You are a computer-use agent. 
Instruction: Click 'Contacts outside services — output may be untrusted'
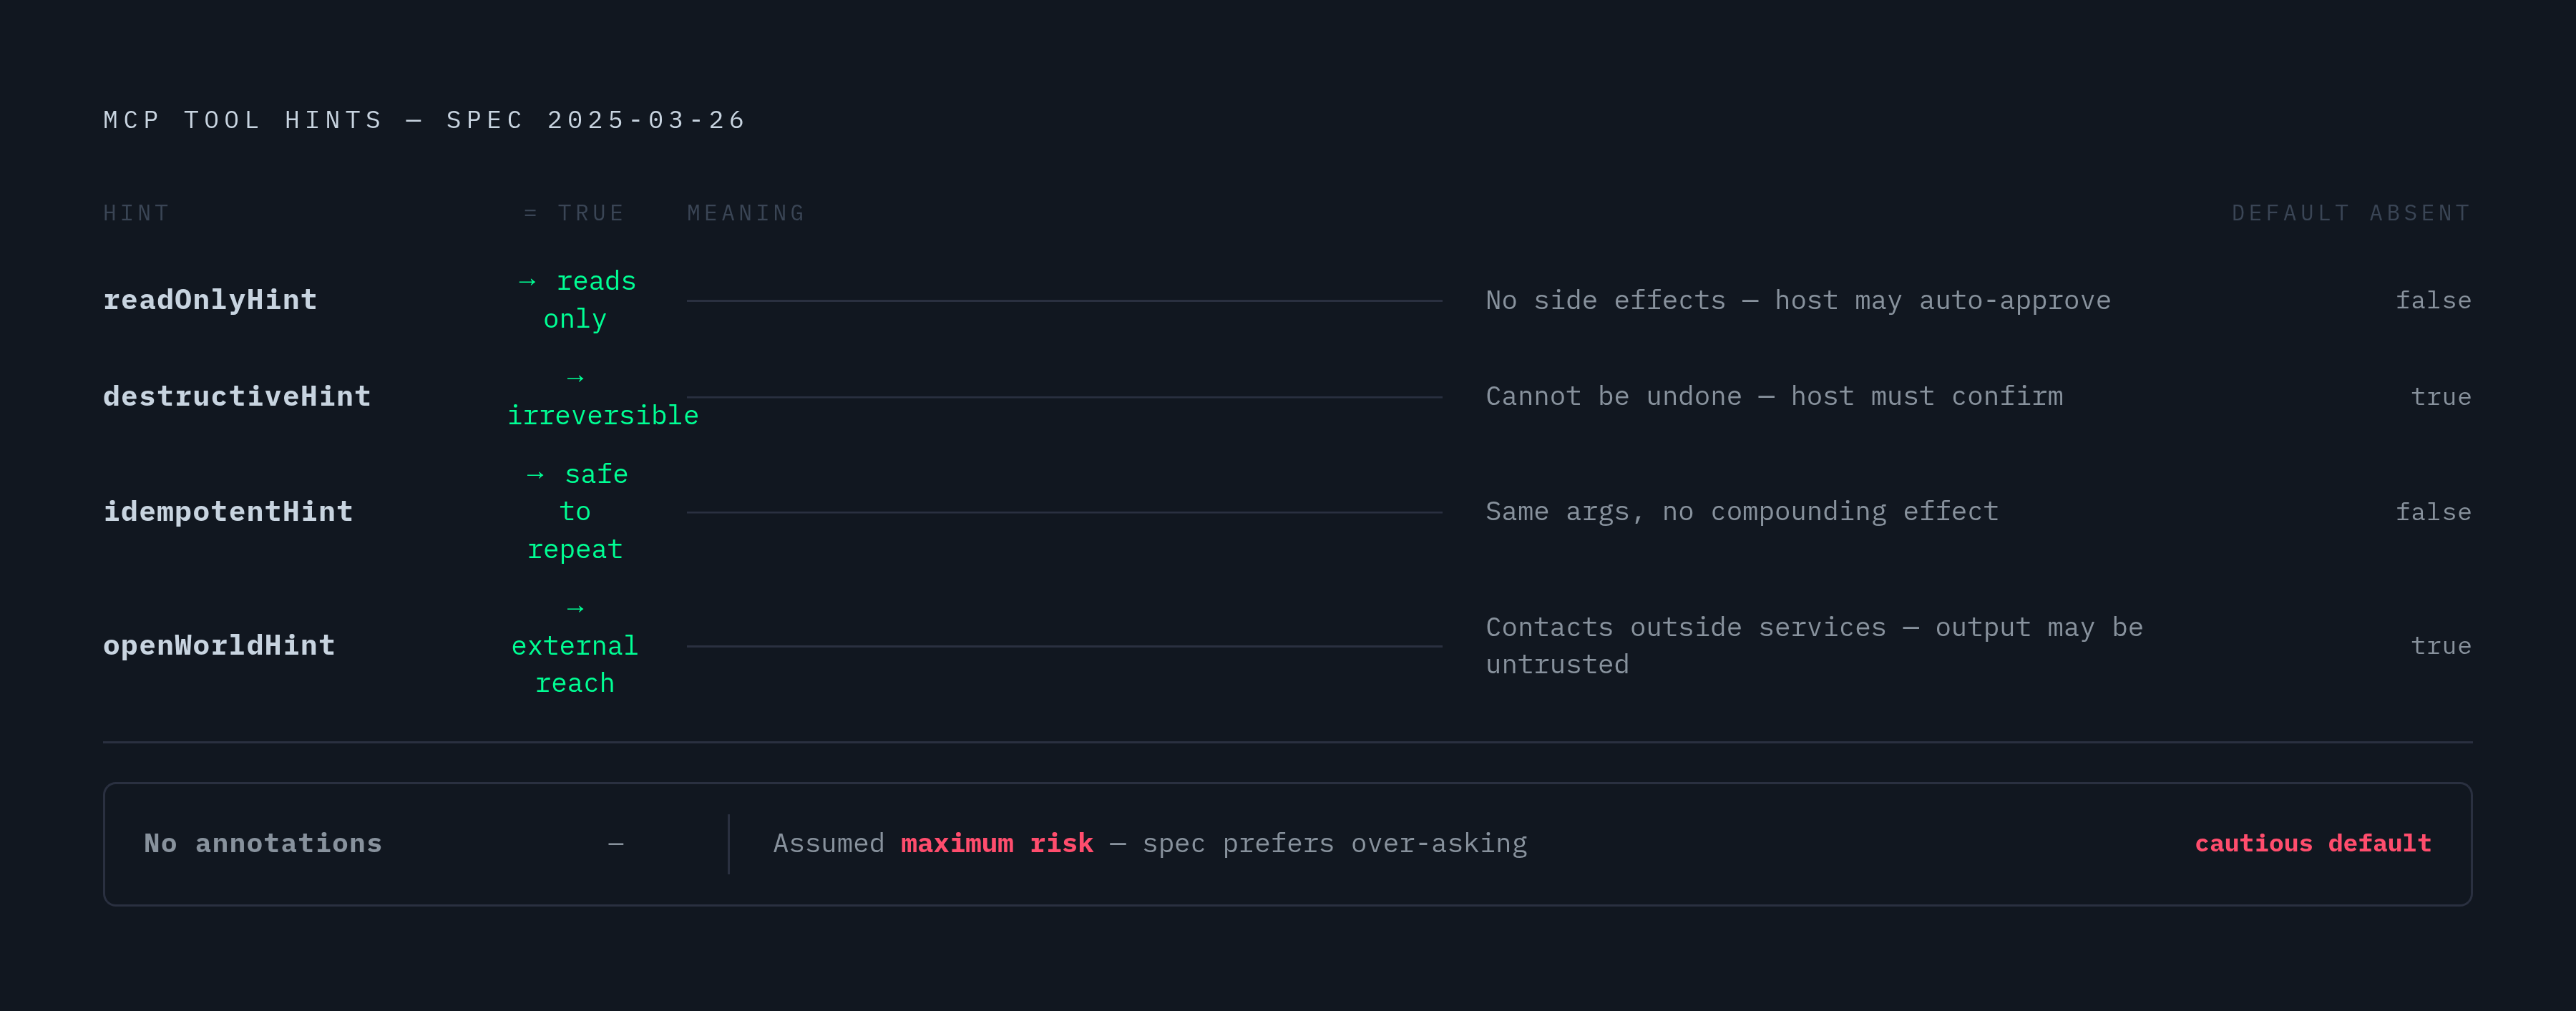(1814, 646)
